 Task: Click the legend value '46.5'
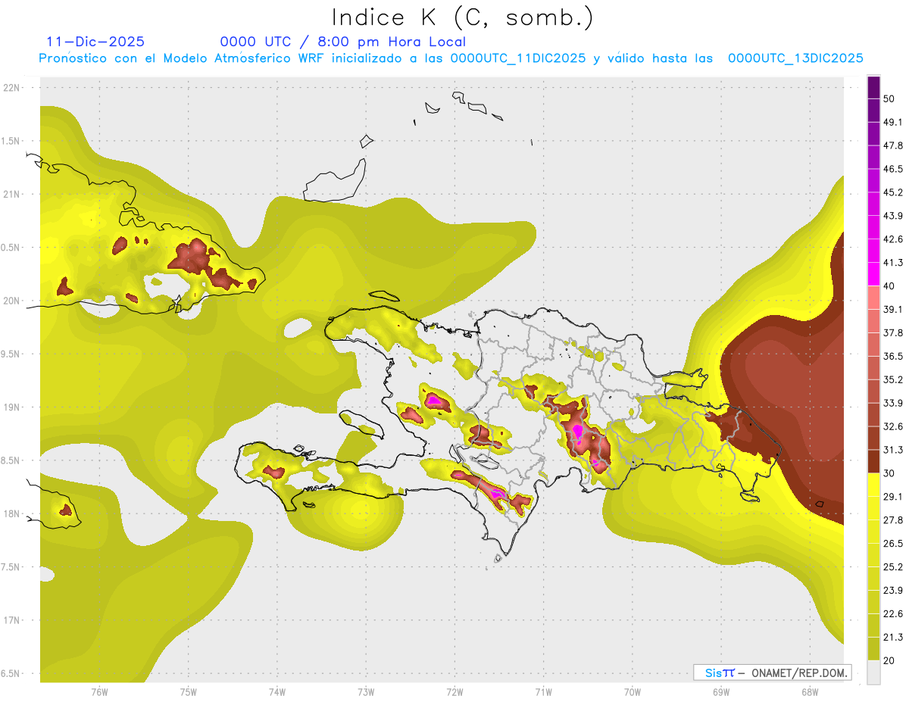[893, 169]
